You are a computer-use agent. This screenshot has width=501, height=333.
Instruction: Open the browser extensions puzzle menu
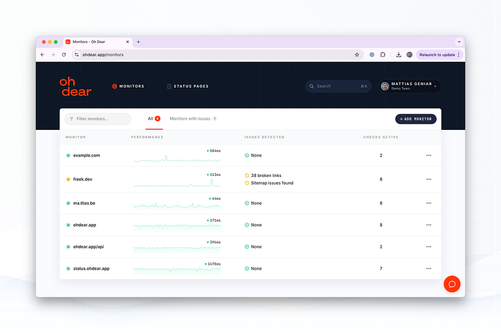pyautogui.click(x=383, y=55)
